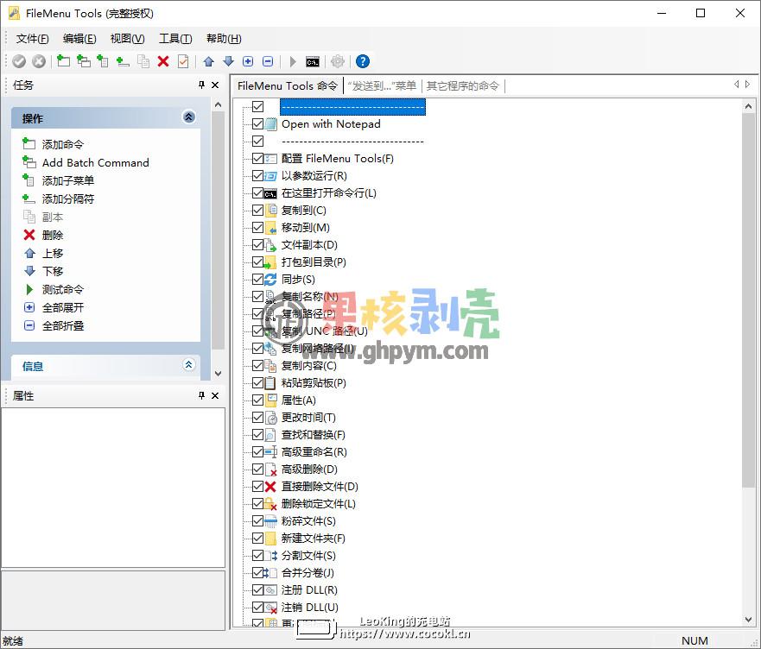Open the 文件(F) menu
This screenshot has width=761, height=649.
pos(33,39)
